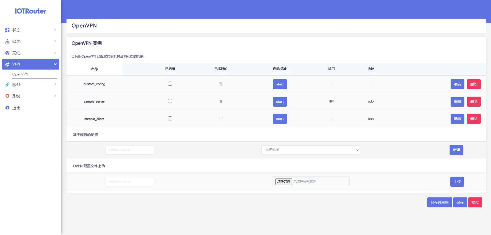Click the 选择文件 file chooser button
Screen dimensions: 491x235
(x=284, y=181)
